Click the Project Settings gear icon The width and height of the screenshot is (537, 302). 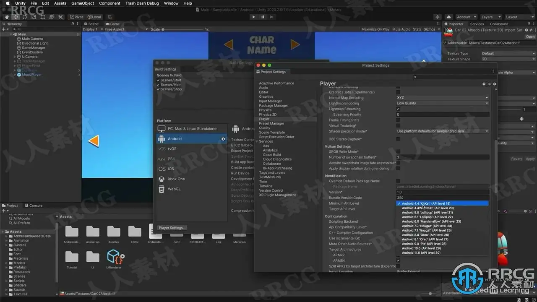tap(495, 84)
